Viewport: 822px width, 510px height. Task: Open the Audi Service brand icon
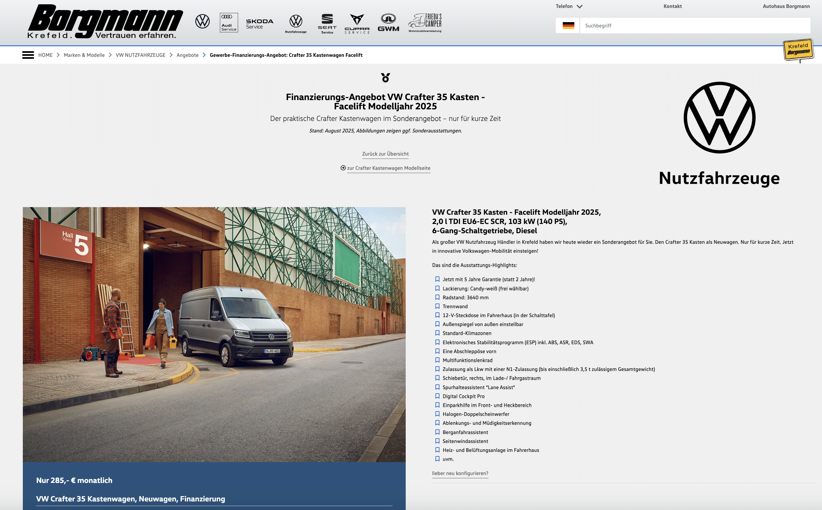[229, 22]
